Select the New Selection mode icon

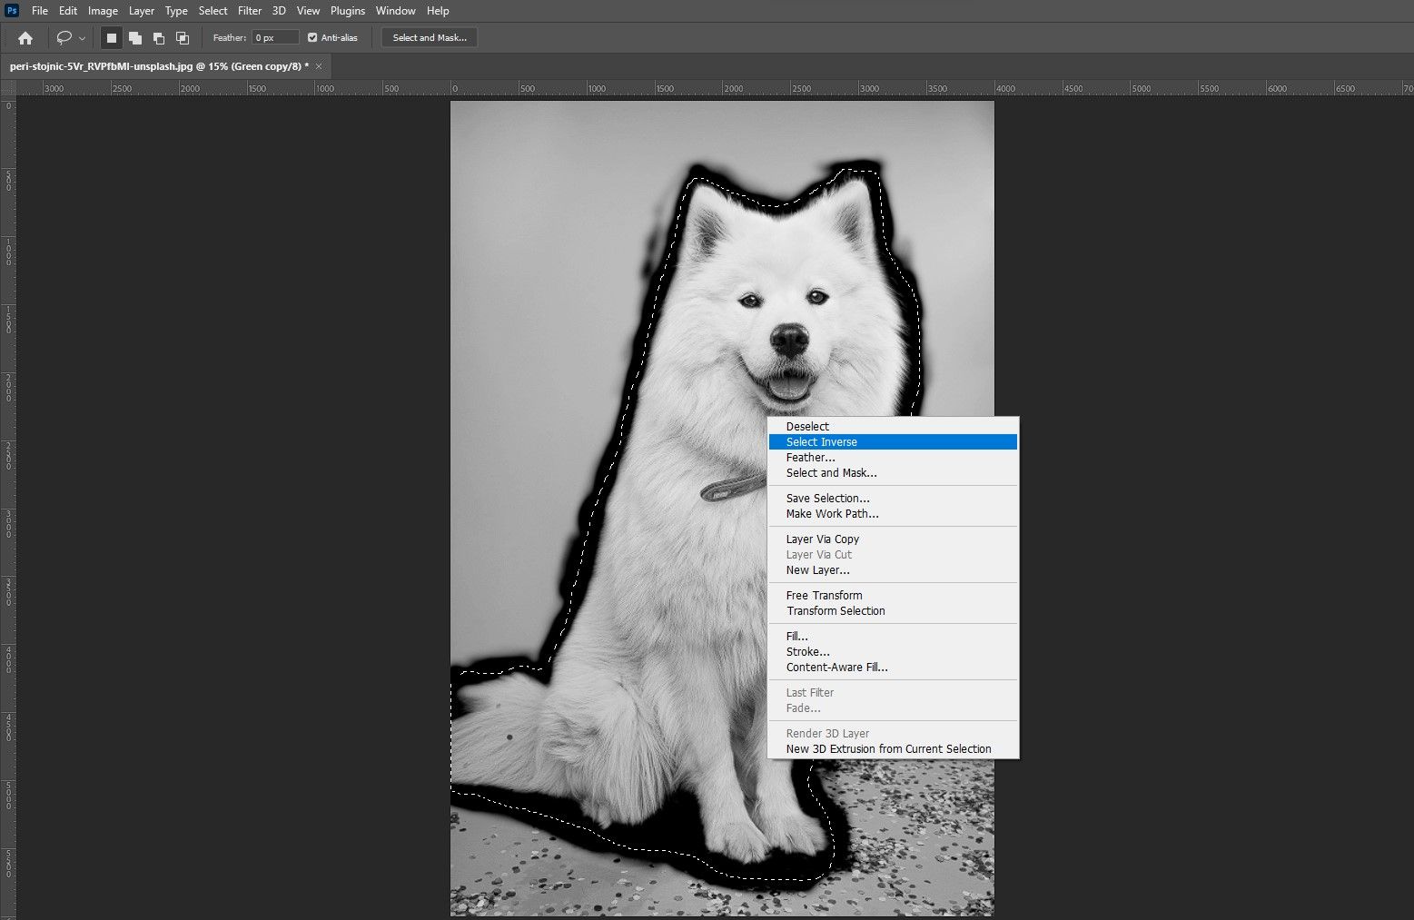[x=112, y=38]
